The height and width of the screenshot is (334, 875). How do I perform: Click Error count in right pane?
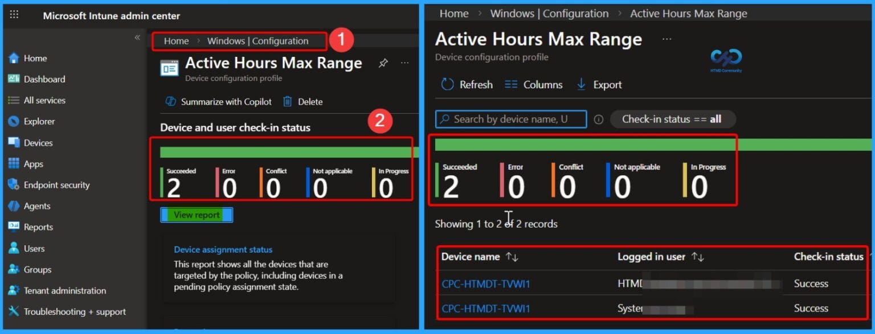point(516,187)
